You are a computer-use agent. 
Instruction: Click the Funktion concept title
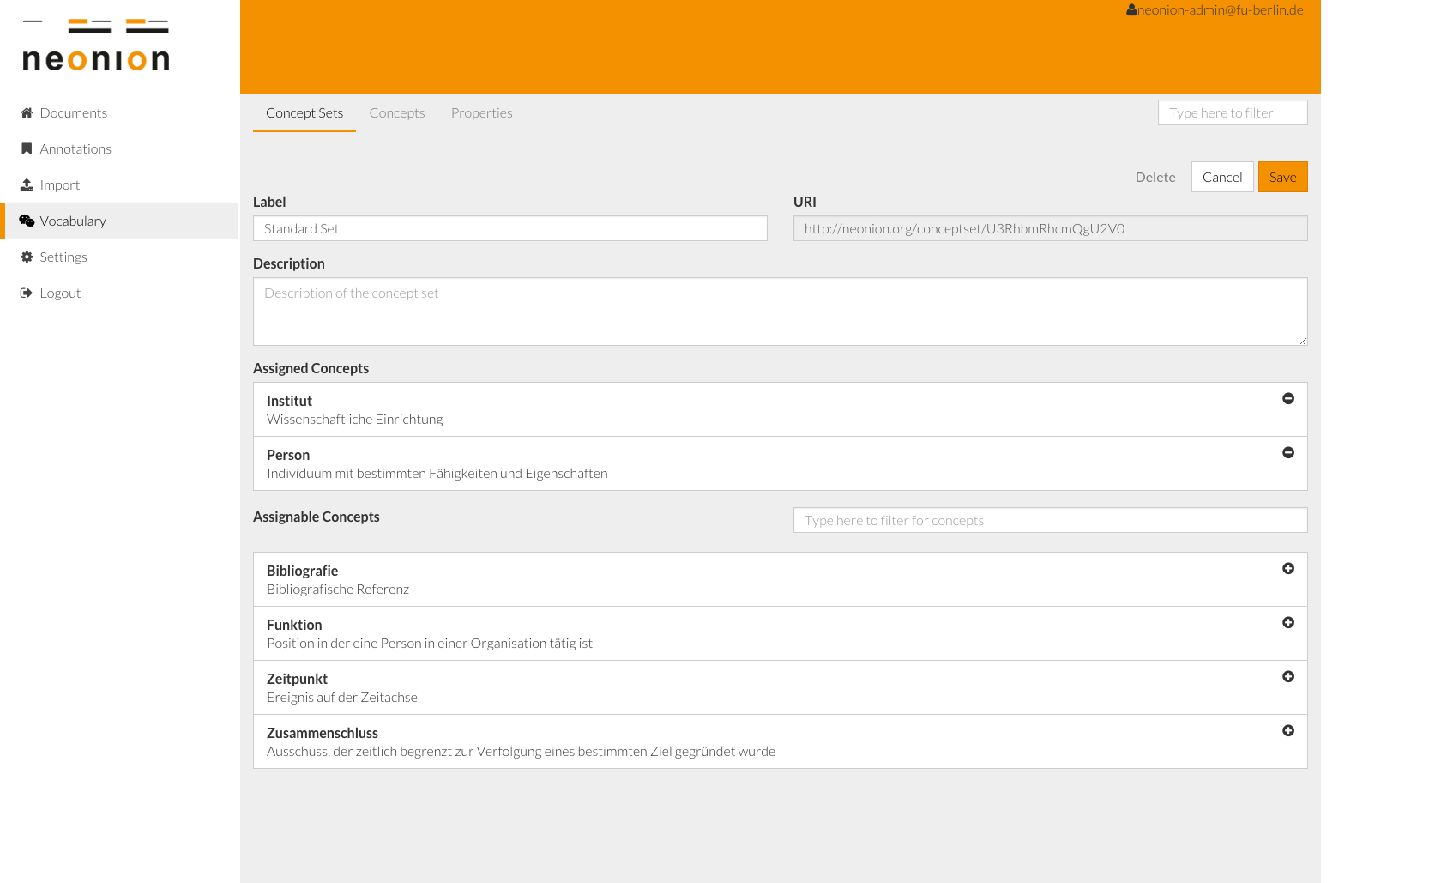pos(294,625)
